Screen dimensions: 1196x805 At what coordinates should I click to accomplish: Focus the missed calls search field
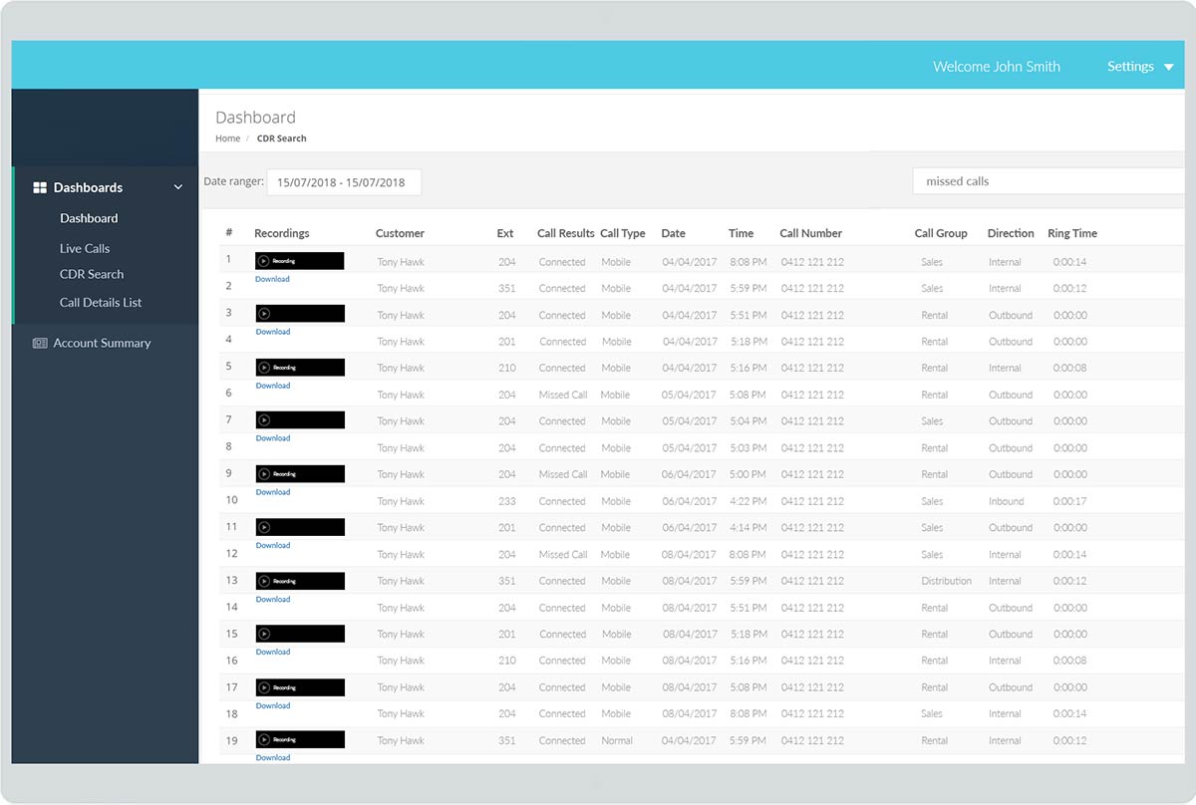coord(1048,181)
